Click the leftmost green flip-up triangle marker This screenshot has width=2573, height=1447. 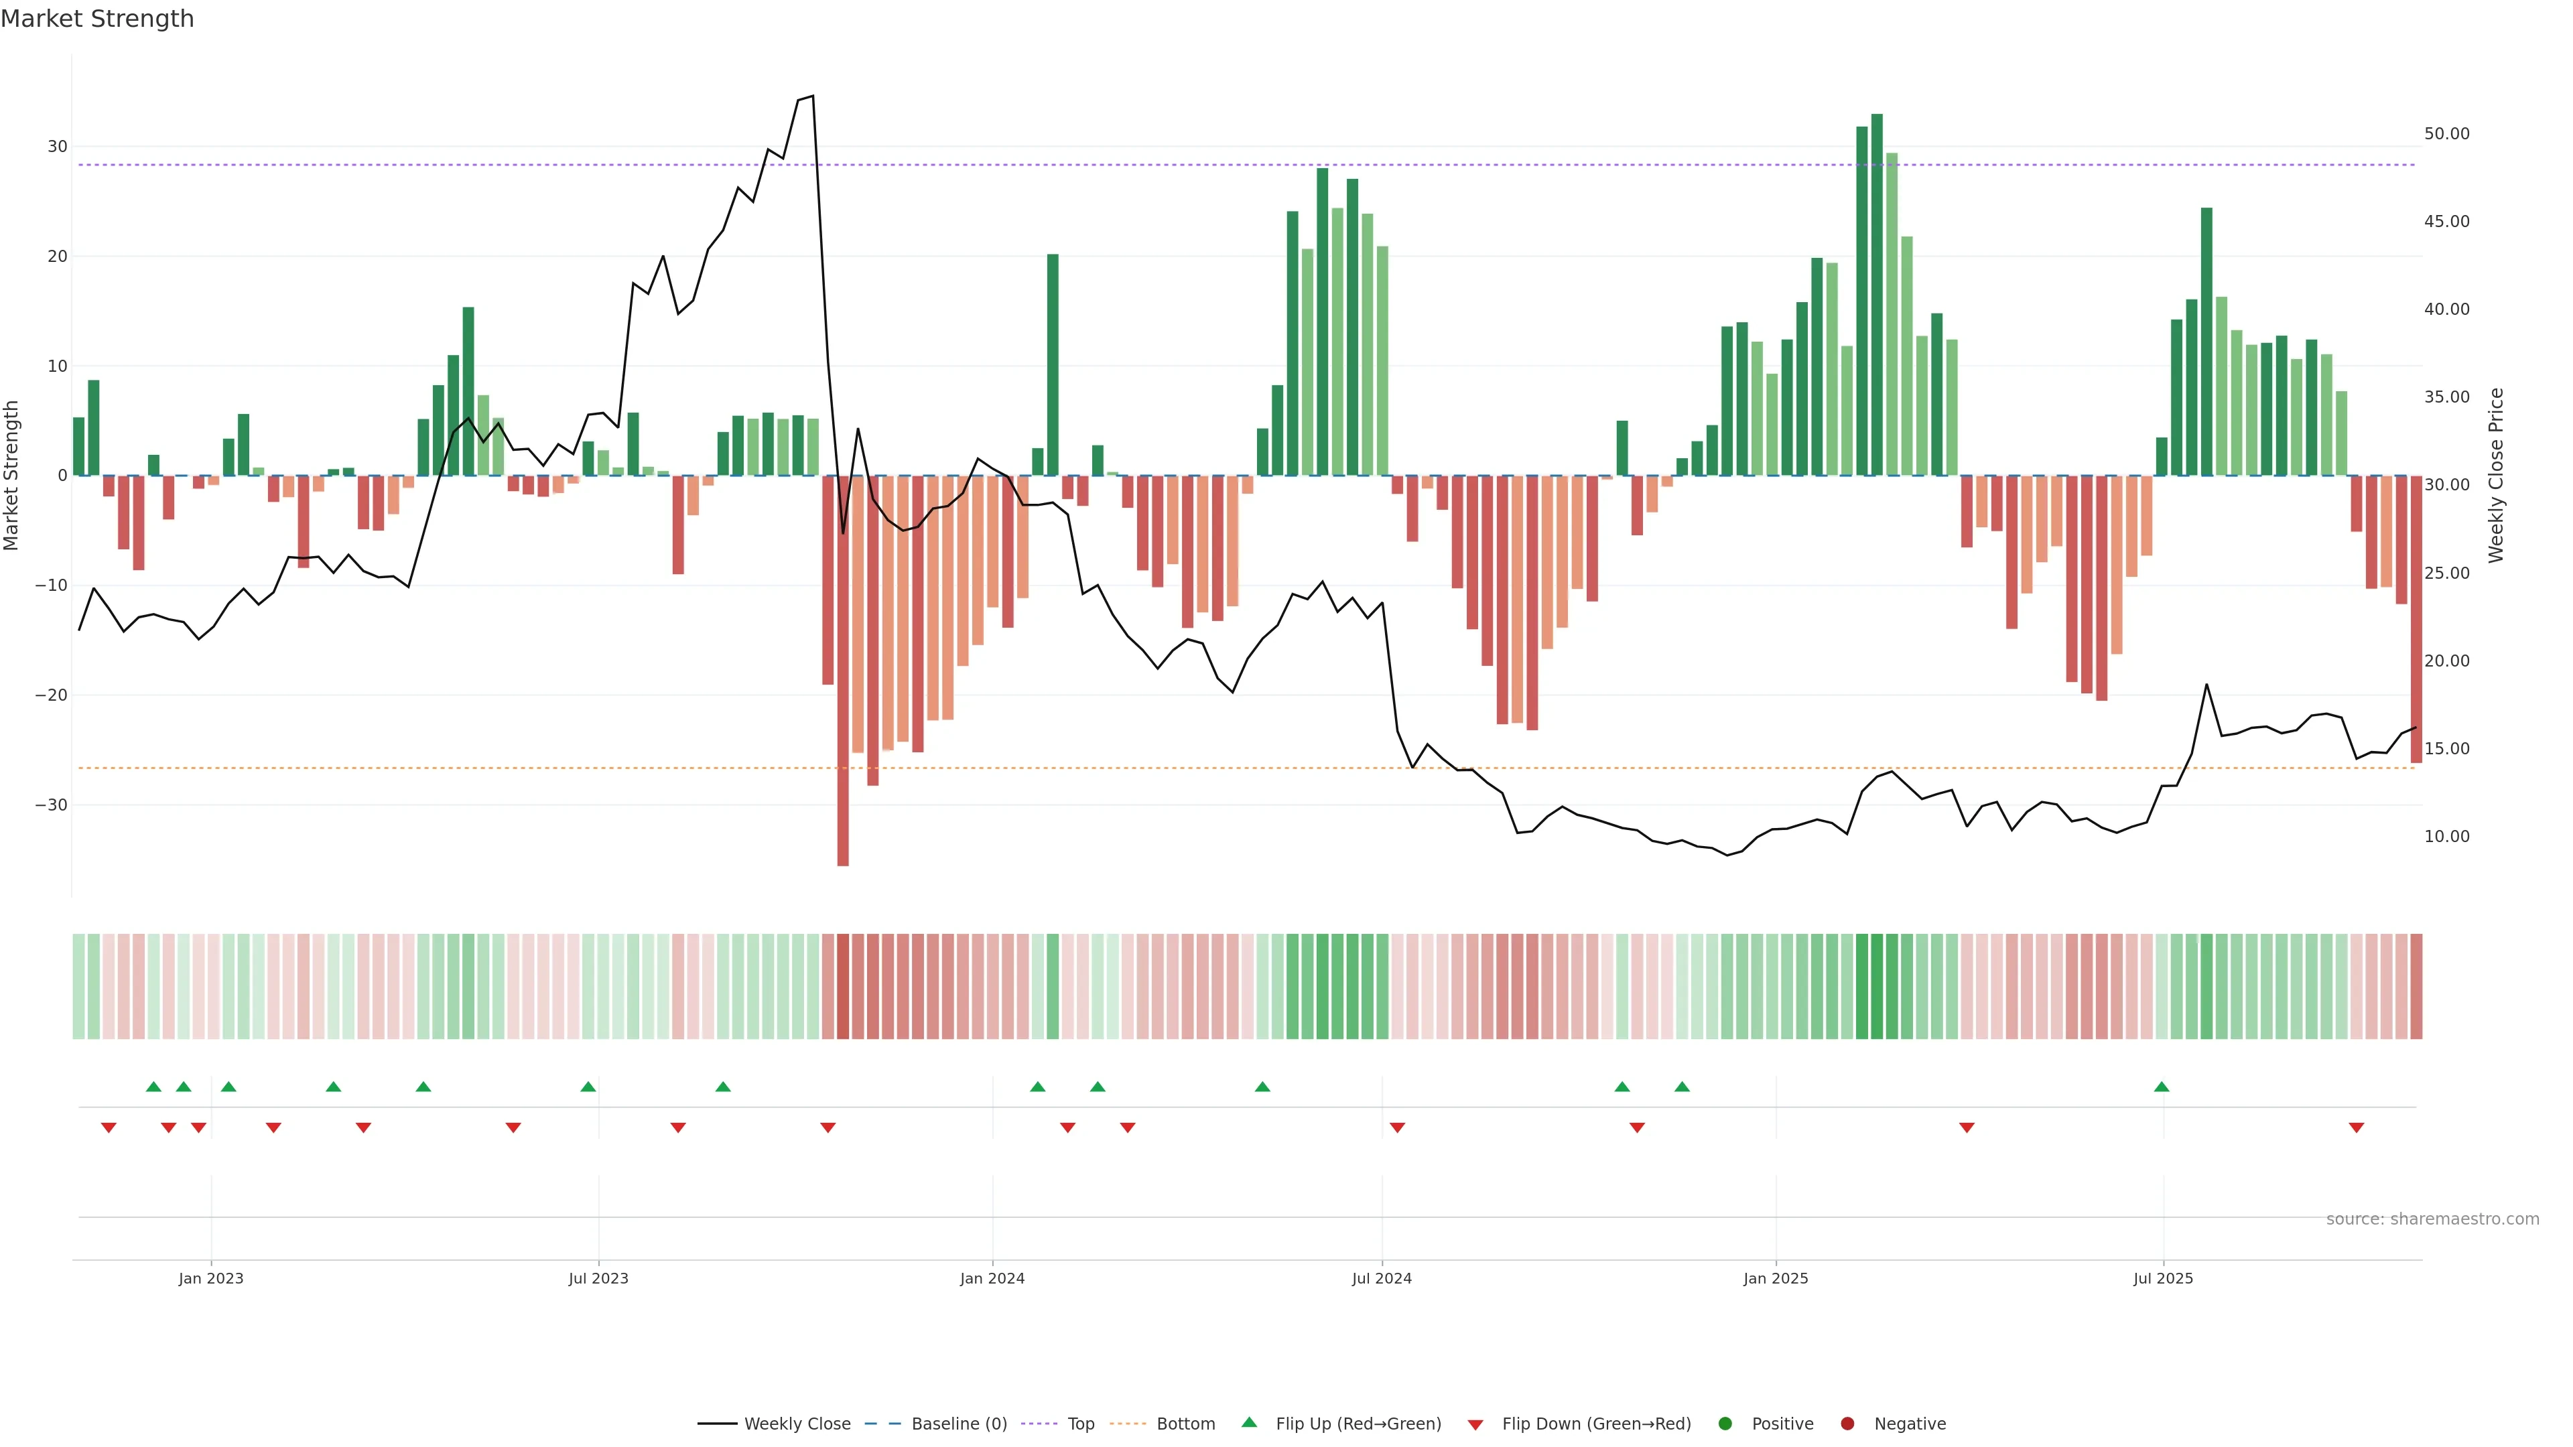click(153, 1087)
